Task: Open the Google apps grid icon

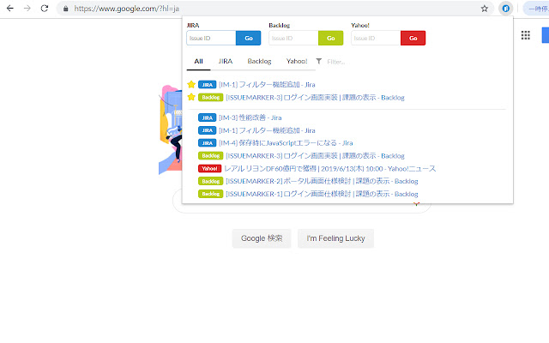Action: point(525,35)
